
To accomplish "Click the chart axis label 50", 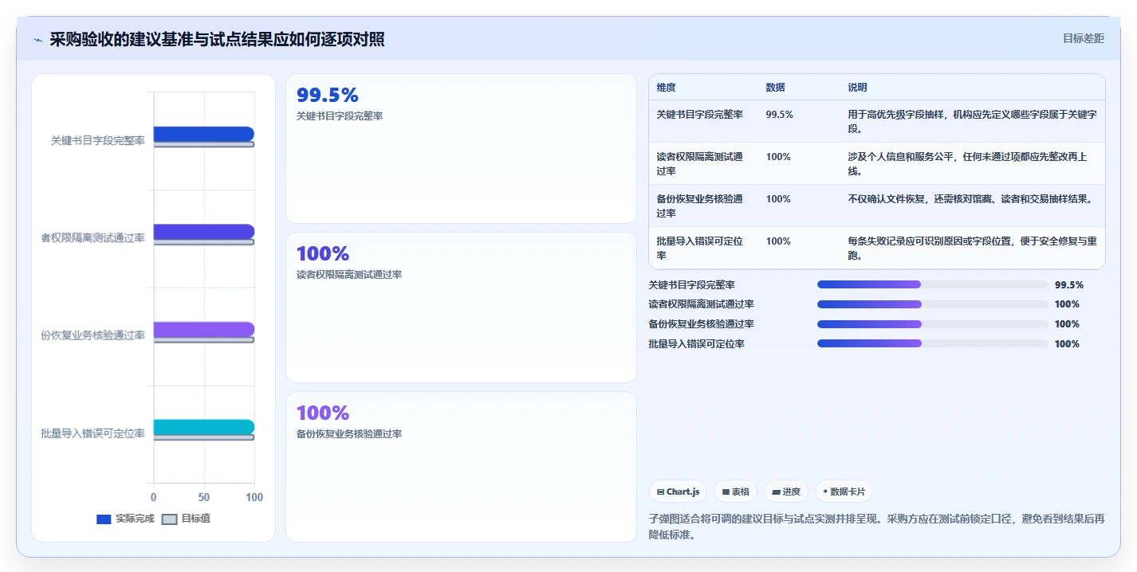I will [x=204, y=497].
